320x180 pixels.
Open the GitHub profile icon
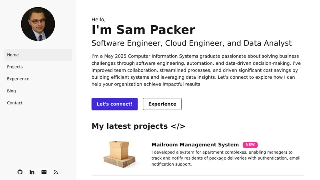[20, 172]
